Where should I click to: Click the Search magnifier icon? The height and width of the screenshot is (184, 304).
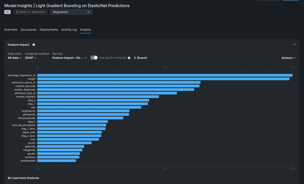coord(135,58)
